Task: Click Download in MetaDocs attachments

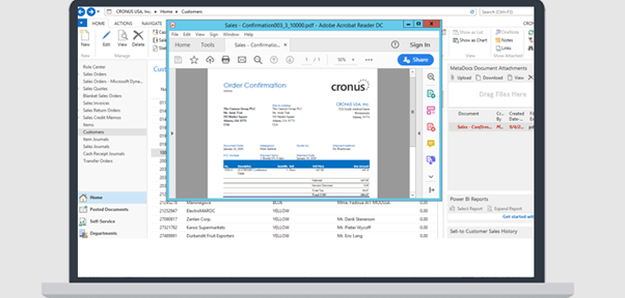Action: [489, 78]
